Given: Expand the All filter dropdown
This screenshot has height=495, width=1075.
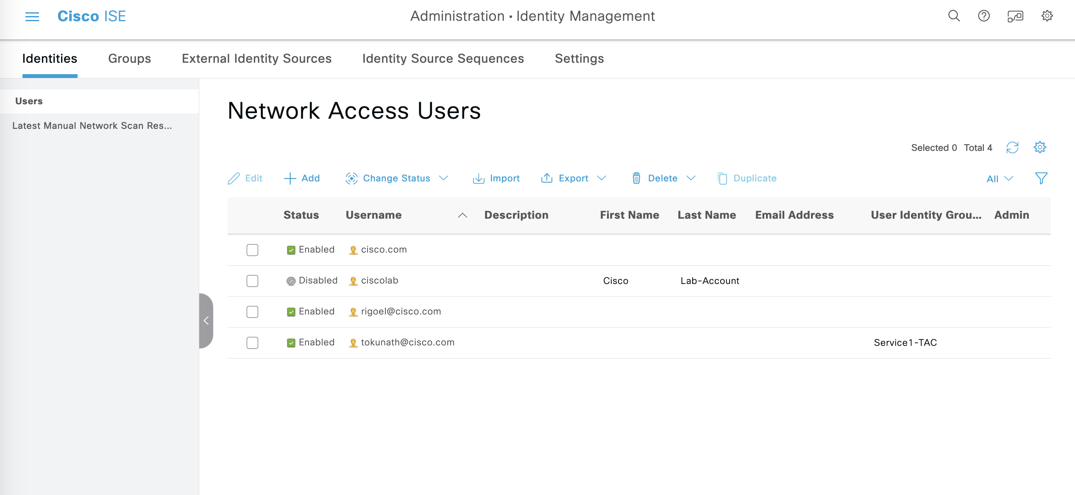Looking at the screenshot, I should (x=999, y=178).
